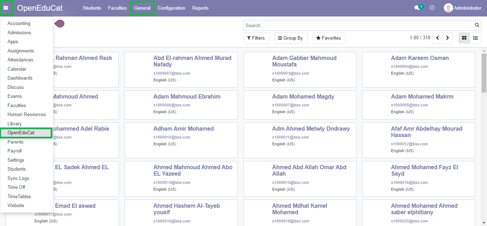487x226 pixels.
Task: Open Adam Mahmoud Ebrahim card
Action: click(x=181, y=105)
